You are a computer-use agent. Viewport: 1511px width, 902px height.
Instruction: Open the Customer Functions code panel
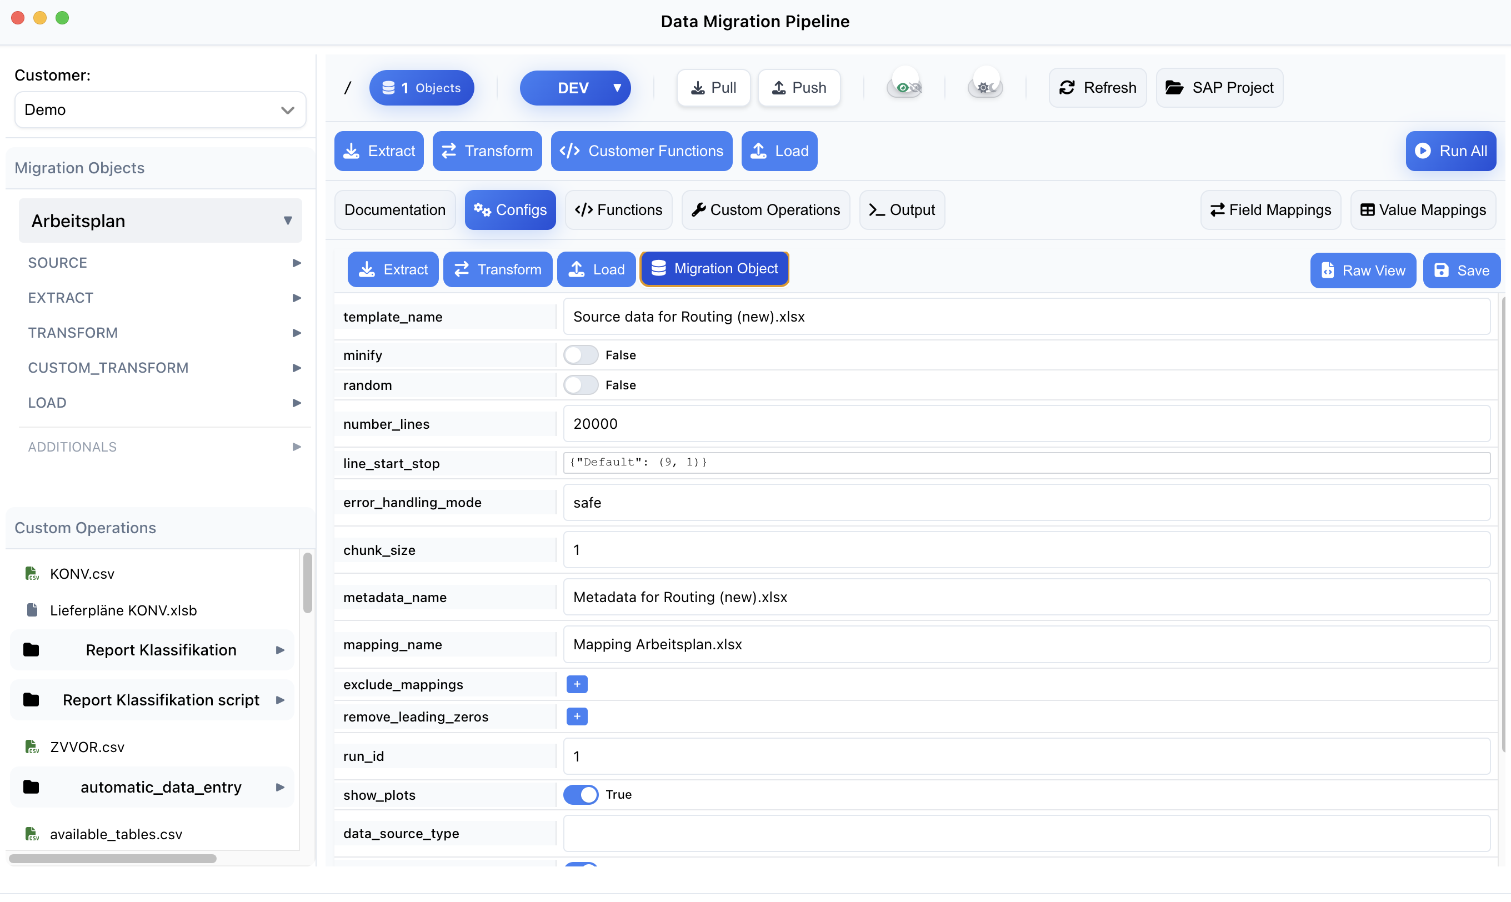642,151
